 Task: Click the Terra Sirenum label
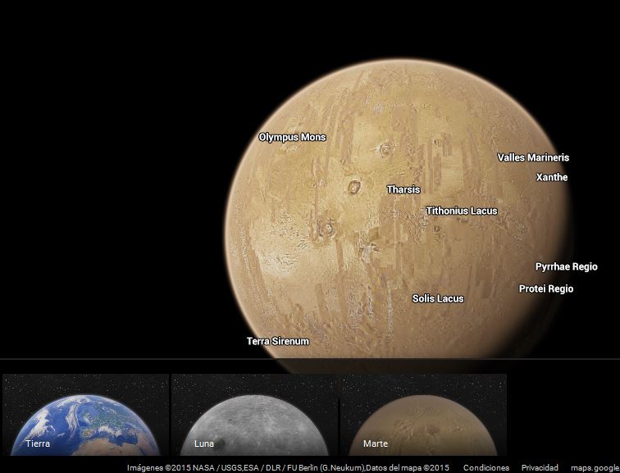pos(278,341)
